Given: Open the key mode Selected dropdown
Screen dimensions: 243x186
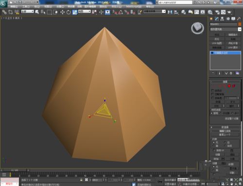Looking at the screenshot, I should coord(189,180).
